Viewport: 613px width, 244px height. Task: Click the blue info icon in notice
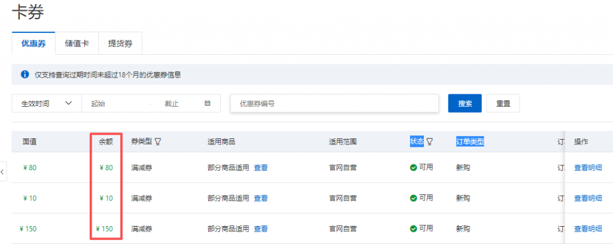[x=25, y=75]
